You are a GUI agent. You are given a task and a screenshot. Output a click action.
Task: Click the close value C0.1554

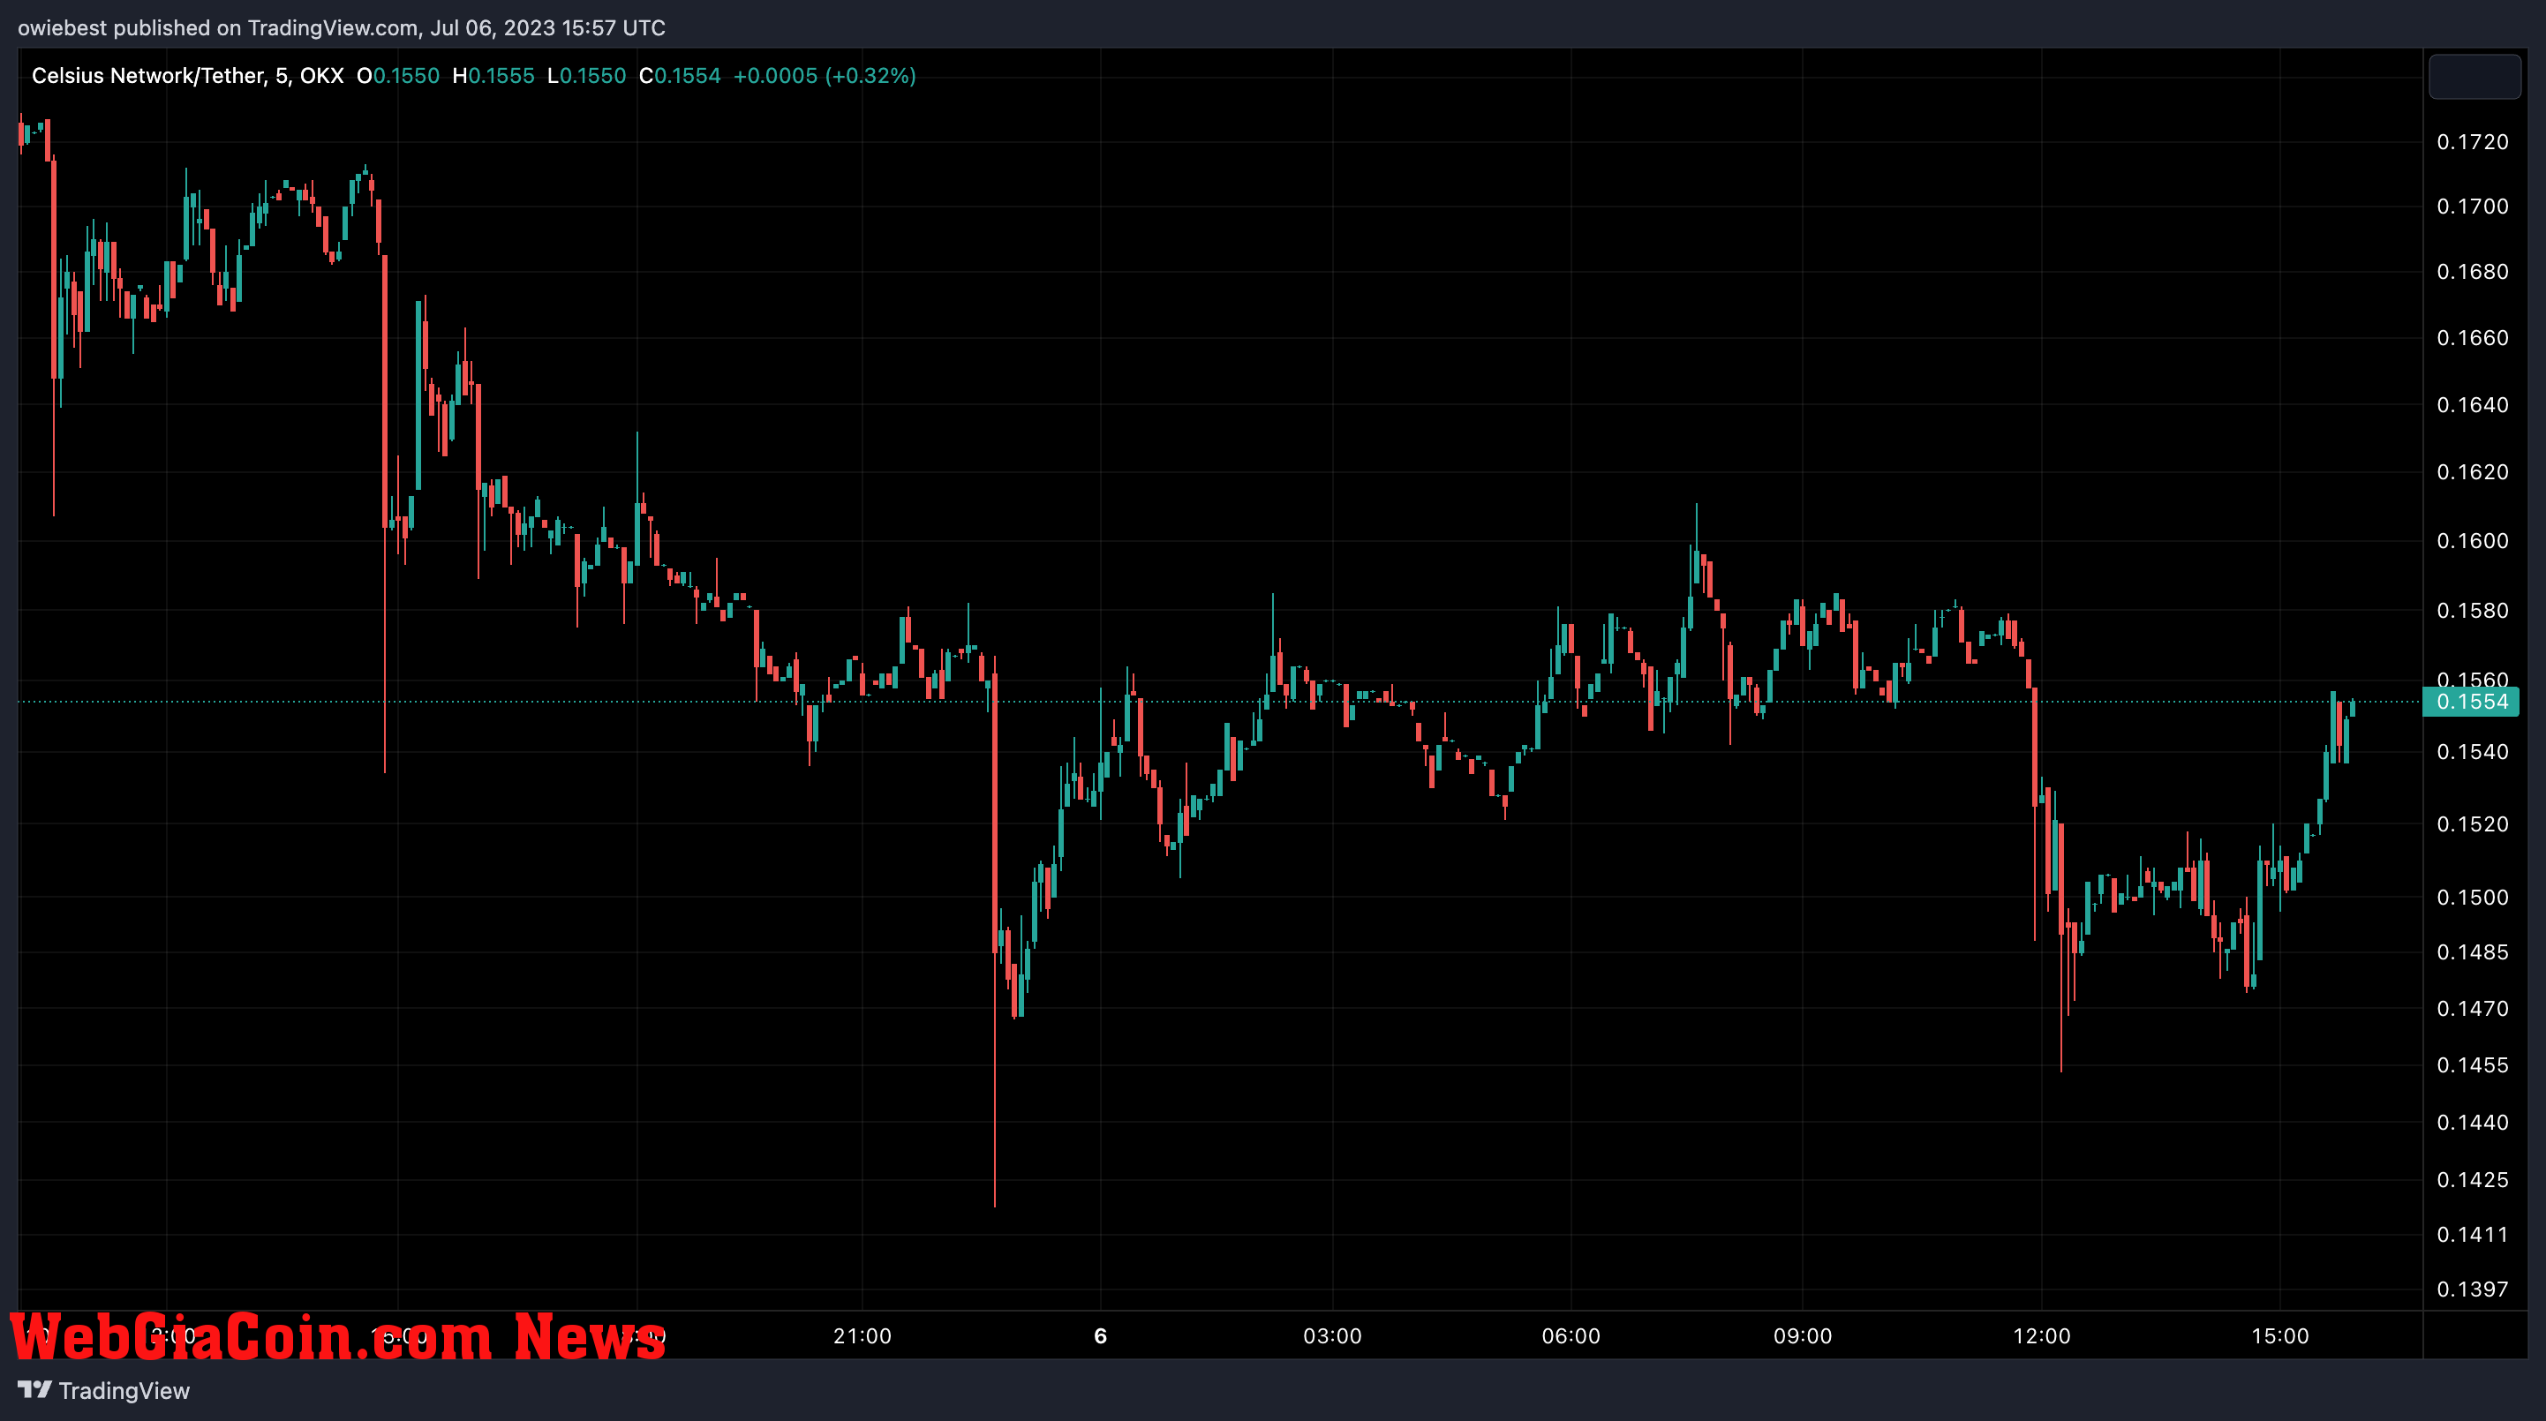point(680,76)
